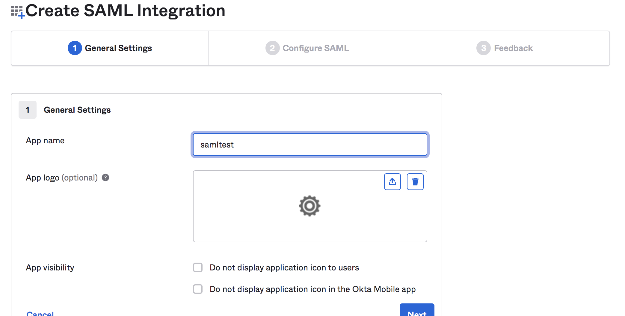Open the App logo help tooltip

pos(105,177)
